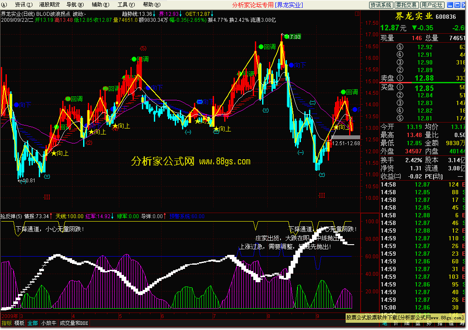
Task: Click the ★向上 marker at mid-July low
Action: point(222,129)
